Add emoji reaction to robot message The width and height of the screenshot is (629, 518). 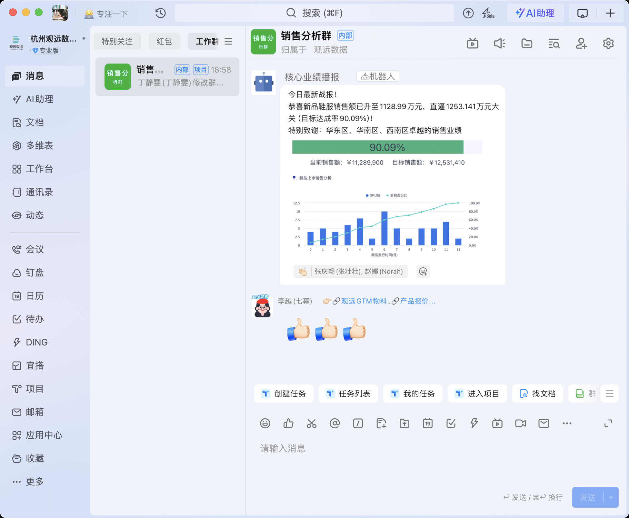click(x=423, y=272)
